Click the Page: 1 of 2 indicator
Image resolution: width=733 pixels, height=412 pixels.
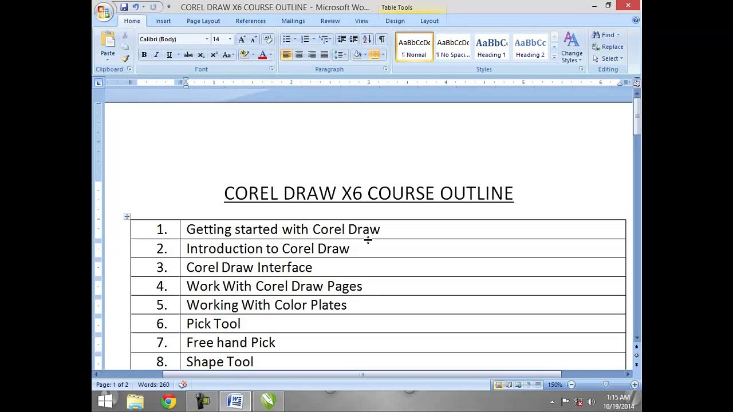[112, 385]
